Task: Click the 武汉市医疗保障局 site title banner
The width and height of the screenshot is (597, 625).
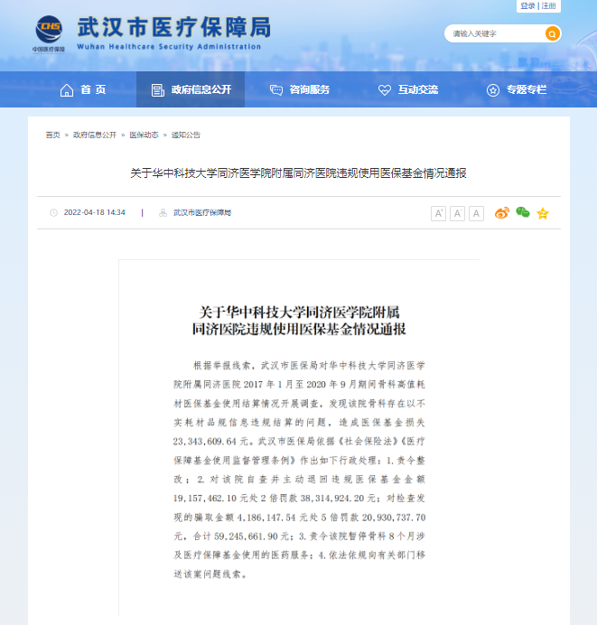Action: pyautogui.click(x=173, y=27)
